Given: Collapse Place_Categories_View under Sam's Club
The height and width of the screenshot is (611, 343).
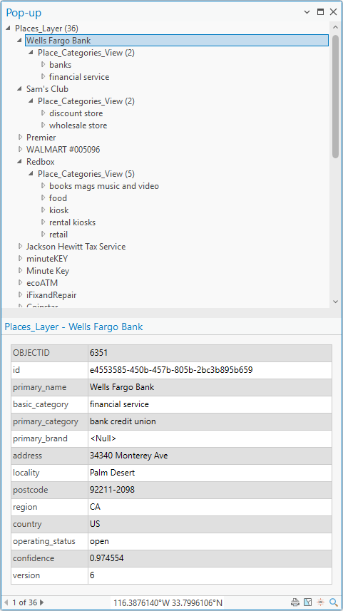Looking at the screenshot, I should pos(31,101).
